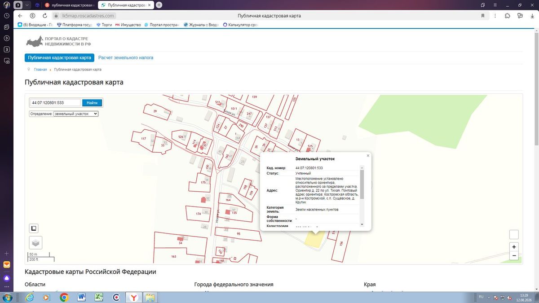Zoom out the map with minus button
This screenshot has height=303, width=539.
click(x=514, y=256)
